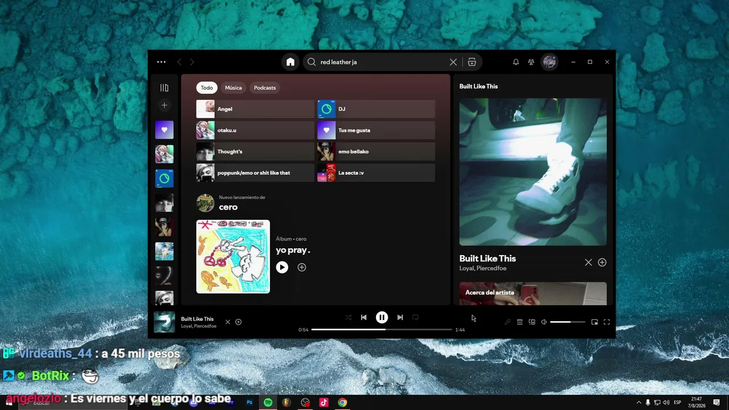Open the anime playlist thumbnail in sidebar

(165, 154)
